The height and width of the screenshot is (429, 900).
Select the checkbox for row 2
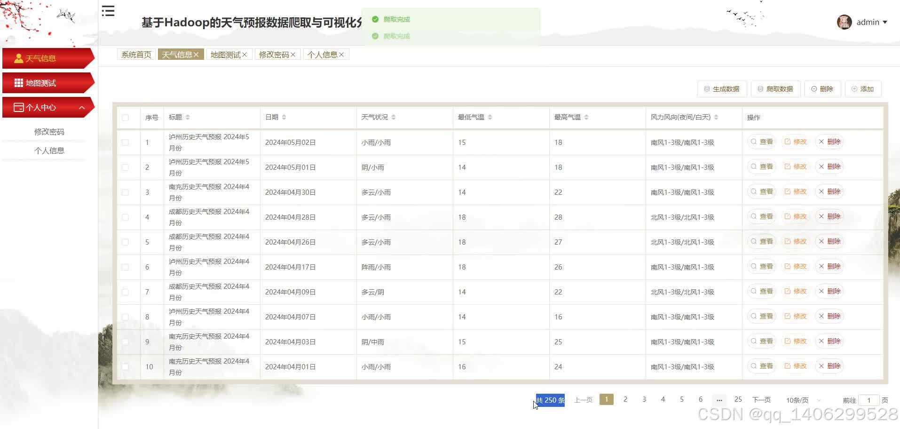pyautogui.click(x=125, y=167)
